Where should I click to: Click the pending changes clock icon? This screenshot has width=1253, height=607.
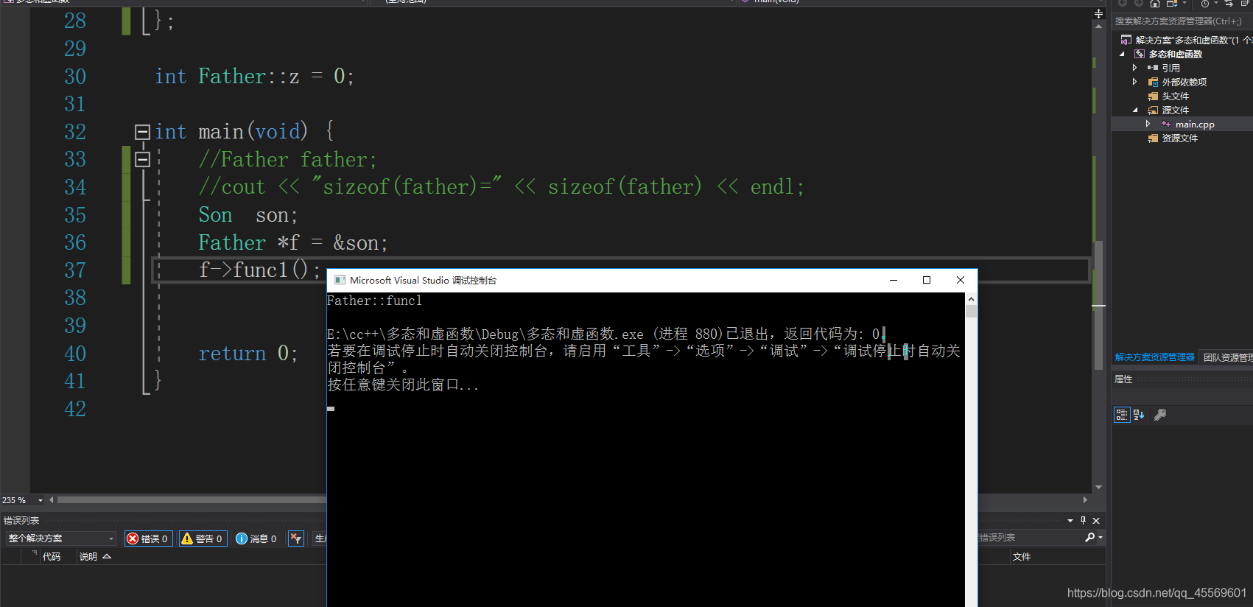(x=1205, y=4)
